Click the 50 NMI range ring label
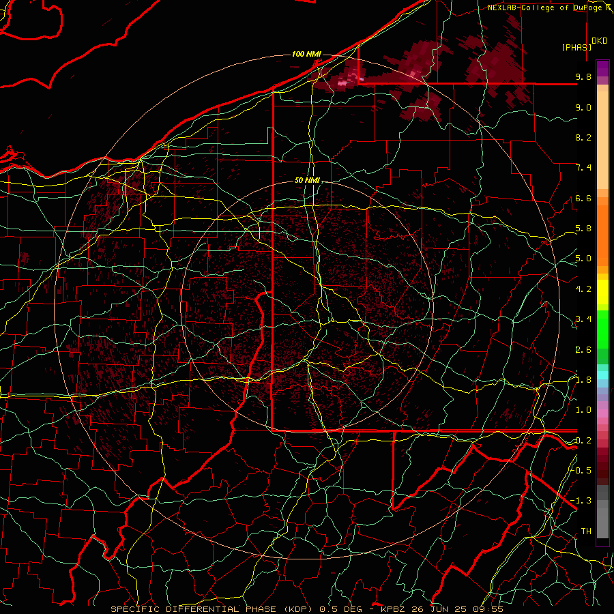This screenshot has height=614, width=614. click(307, 181)
